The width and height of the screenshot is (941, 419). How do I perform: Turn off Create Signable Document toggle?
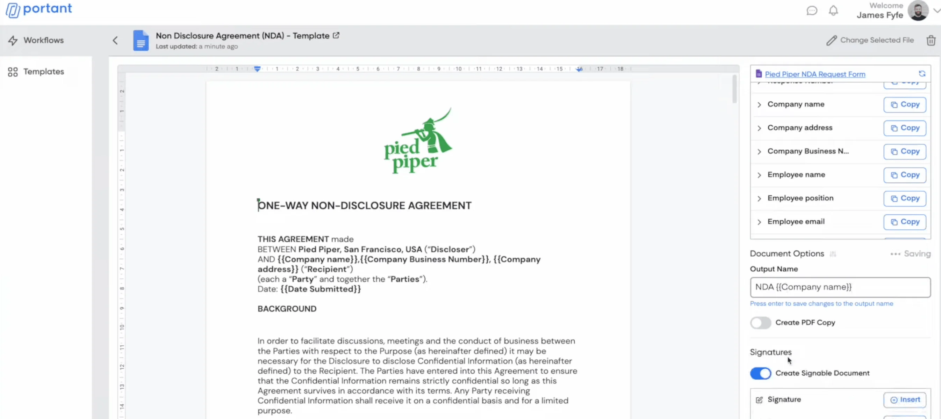[x=761, y=373]
